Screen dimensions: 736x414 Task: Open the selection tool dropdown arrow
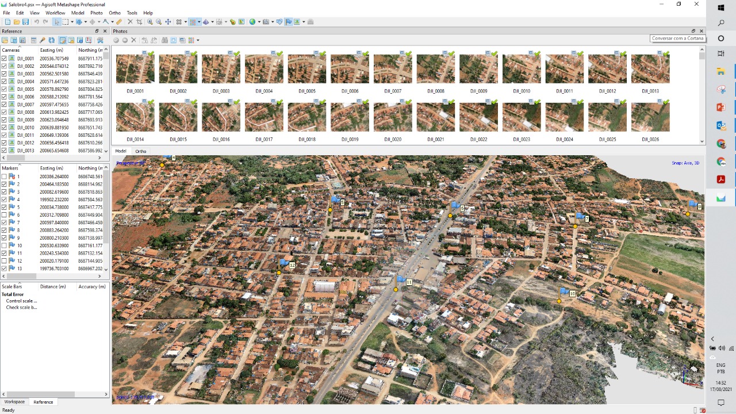pos(71,22)
